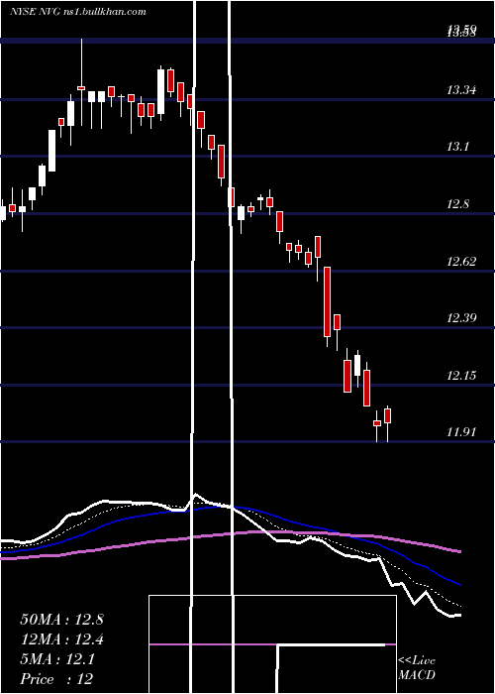495x694 pixels.
Task: Select the 12.39 price level label
Action: (461, 318)
